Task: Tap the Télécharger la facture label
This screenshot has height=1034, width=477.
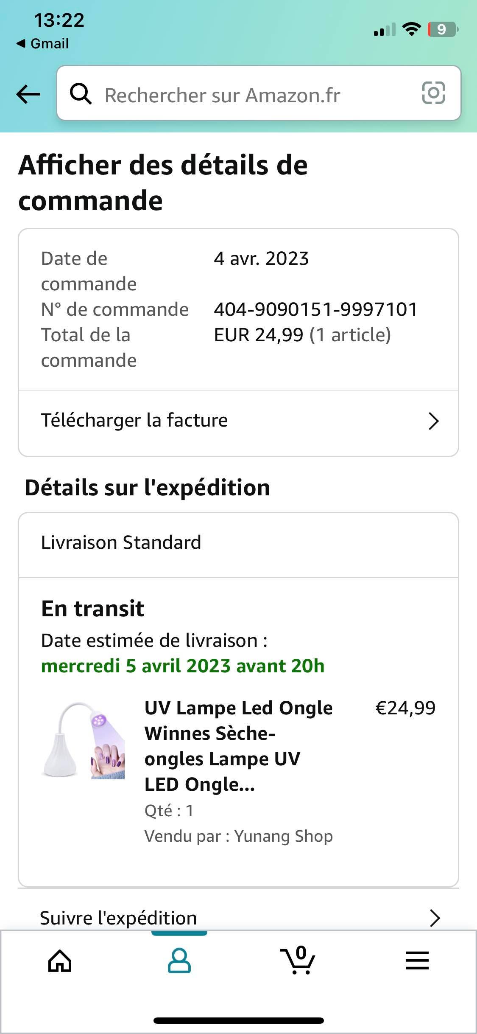Action: tap(134, 420)
